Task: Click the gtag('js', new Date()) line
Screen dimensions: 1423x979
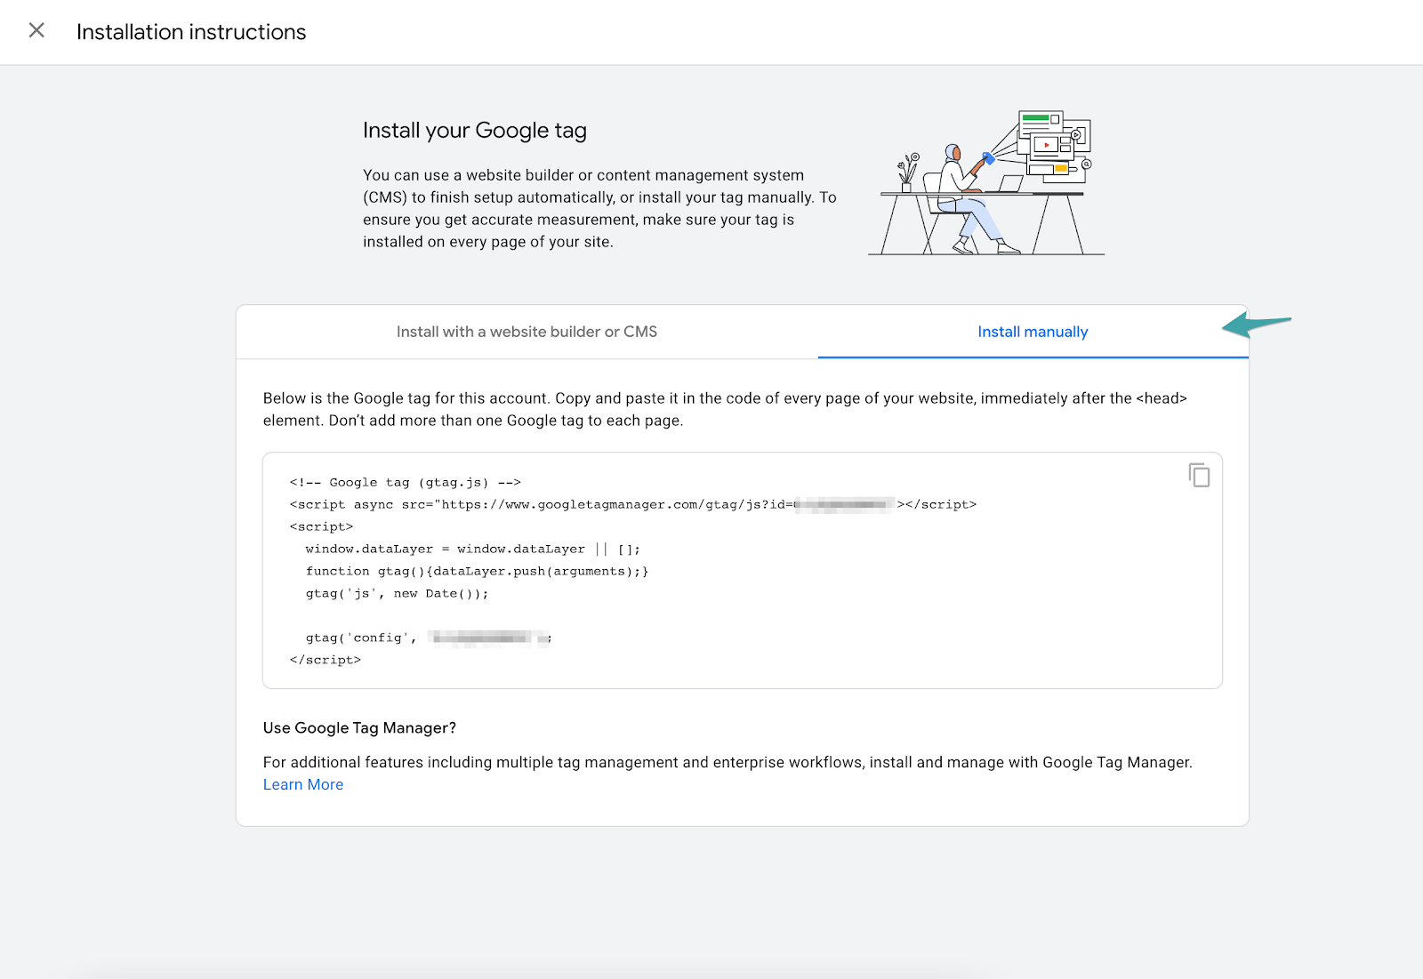Action: [396, 593]
